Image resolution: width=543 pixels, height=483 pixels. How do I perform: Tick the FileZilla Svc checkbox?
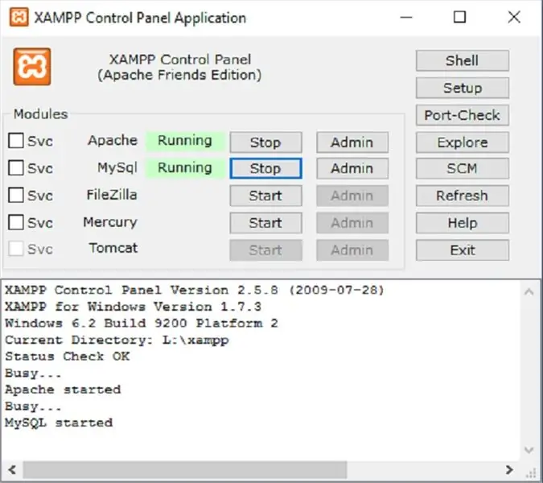(x=16, y=195)
